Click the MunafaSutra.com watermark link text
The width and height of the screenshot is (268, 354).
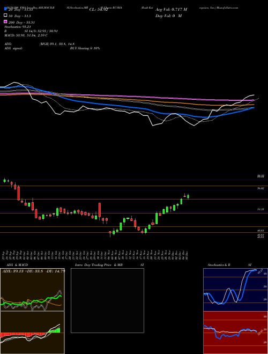pos(227,8)
